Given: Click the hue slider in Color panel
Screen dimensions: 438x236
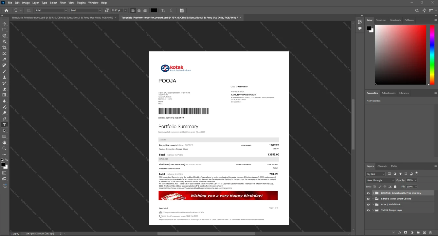Looking at the screenshot, I should coord(433,55).
